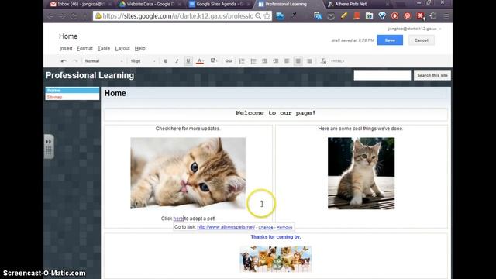Undo the last edit in the toolbar
Viewport: 496px width, 279px height.
[64, 61]
